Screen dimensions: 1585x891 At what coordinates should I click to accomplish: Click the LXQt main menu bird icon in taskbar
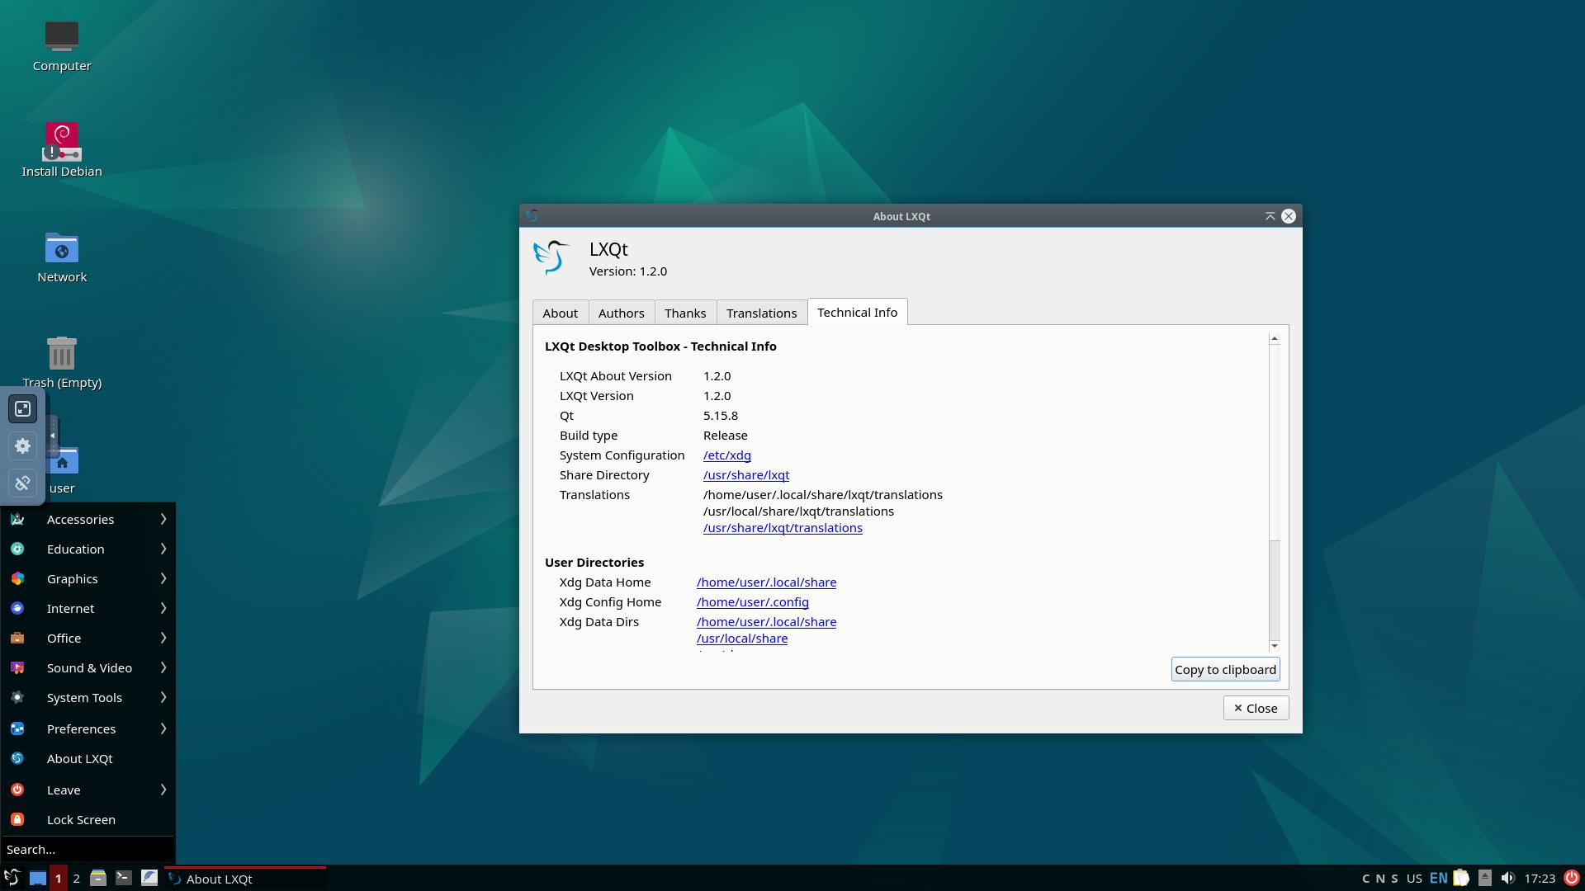point(12,879)
